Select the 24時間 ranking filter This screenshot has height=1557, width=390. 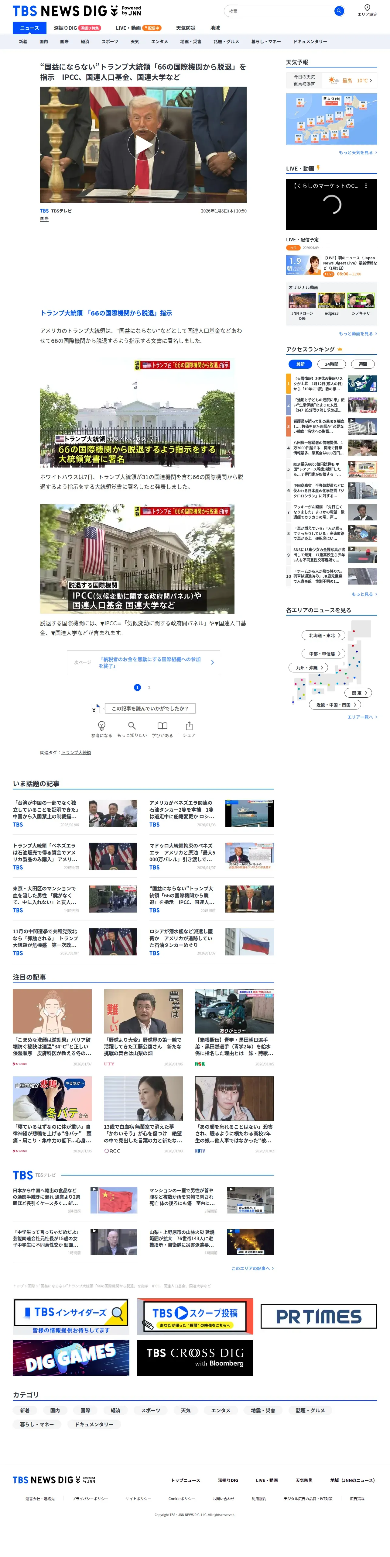pyautogui.click(x=331, y=364)
